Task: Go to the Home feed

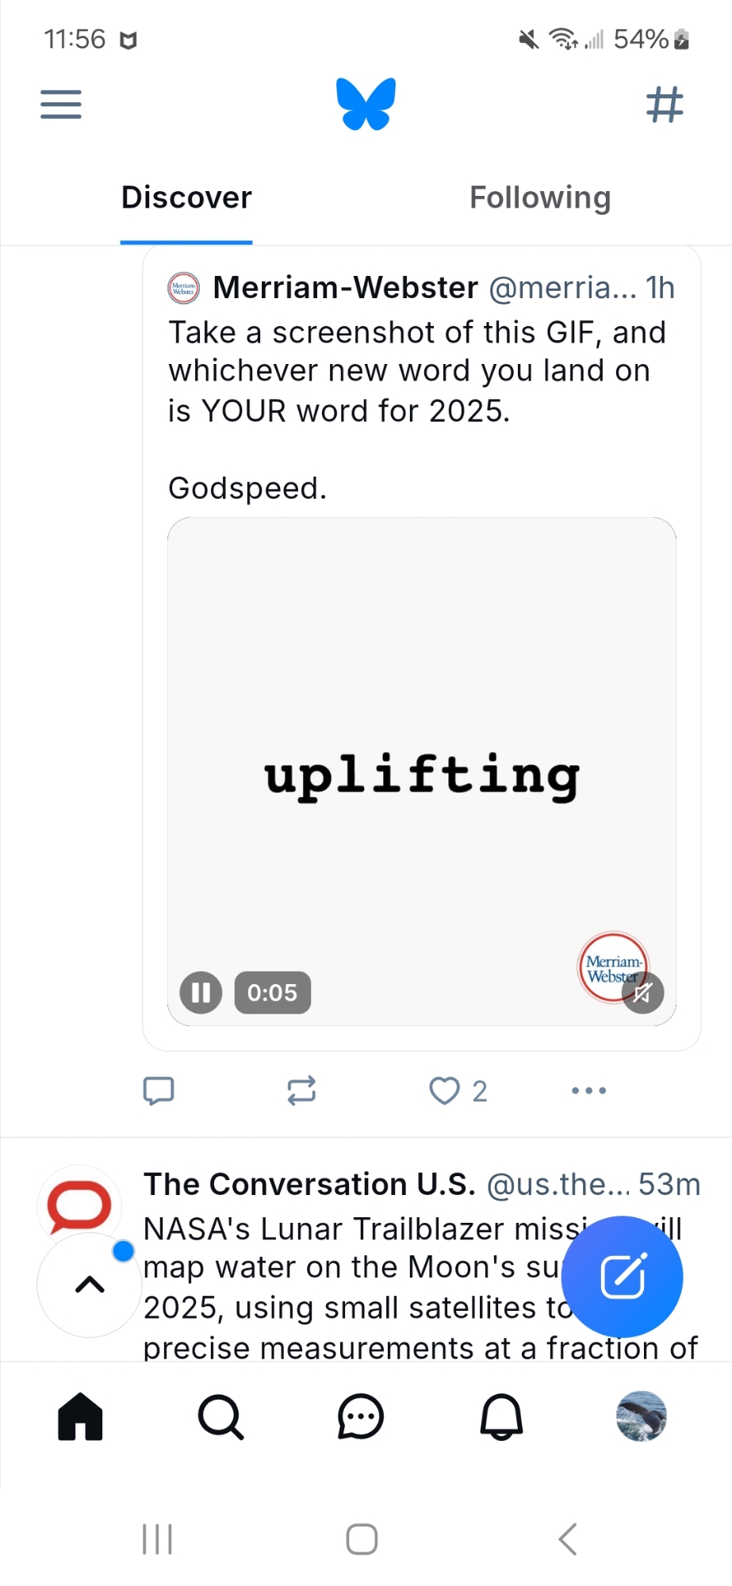Action: tap(80, 1416)
